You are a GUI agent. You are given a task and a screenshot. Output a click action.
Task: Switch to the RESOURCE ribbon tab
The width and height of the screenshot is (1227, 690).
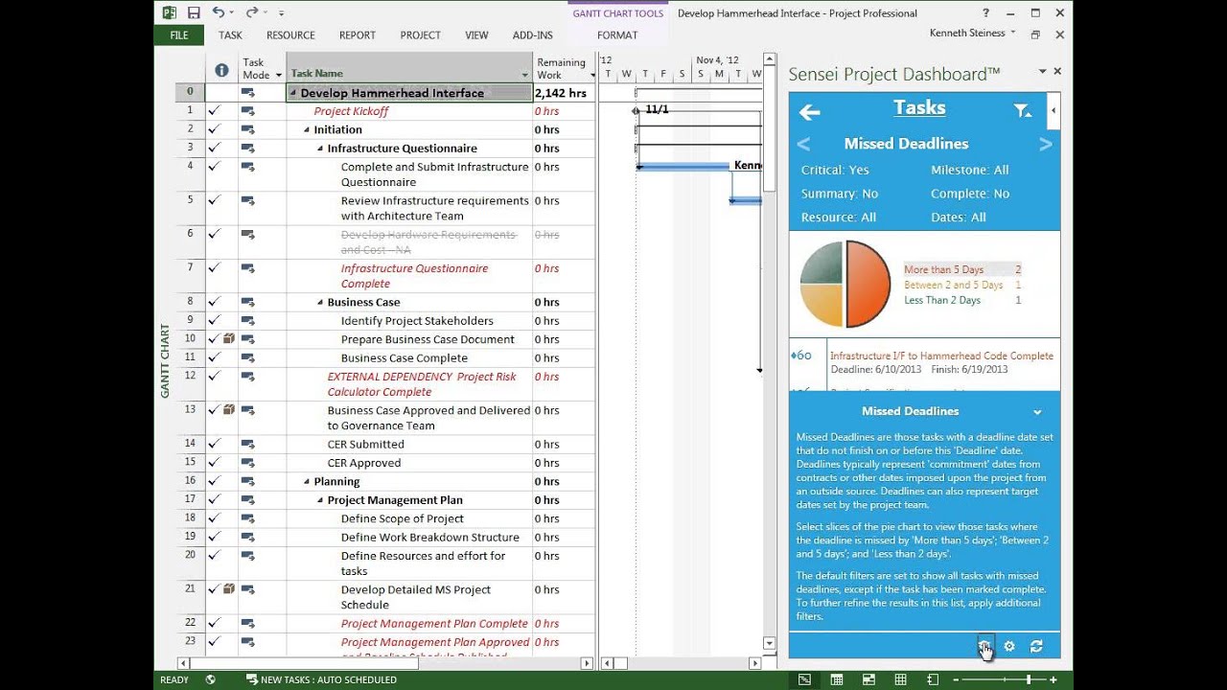(290, 35)
